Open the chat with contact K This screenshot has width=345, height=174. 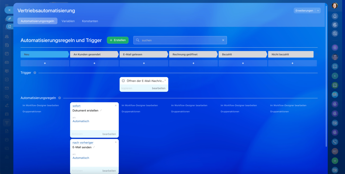[x=335, y=76]
